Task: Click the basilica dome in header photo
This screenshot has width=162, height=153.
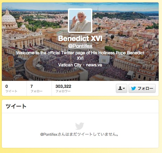Action: 9,17
